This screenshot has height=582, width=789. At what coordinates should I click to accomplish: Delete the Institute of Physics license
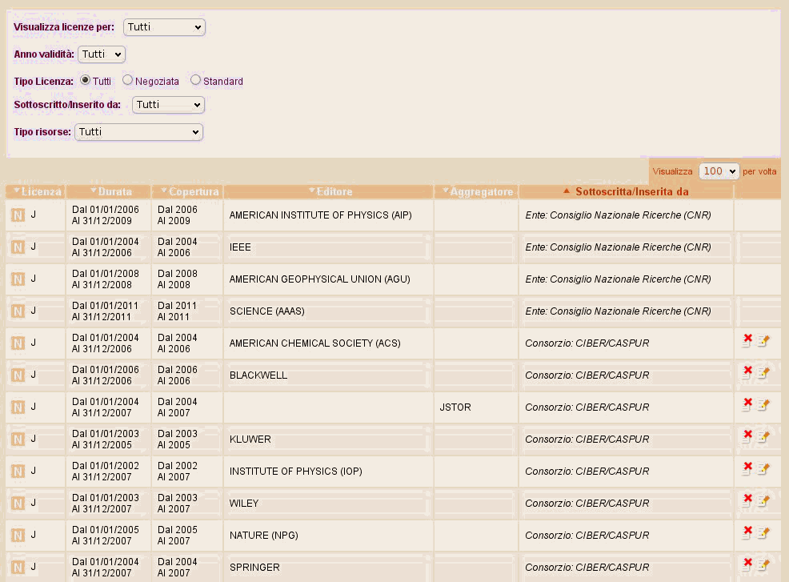(747, 468)
